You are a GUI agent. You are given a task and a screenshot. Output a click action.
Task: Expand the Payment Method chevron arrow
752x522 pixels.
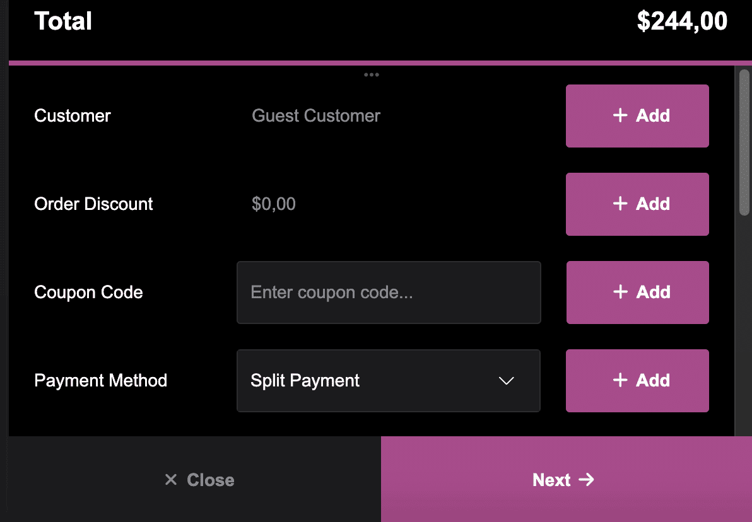[506, 381]
